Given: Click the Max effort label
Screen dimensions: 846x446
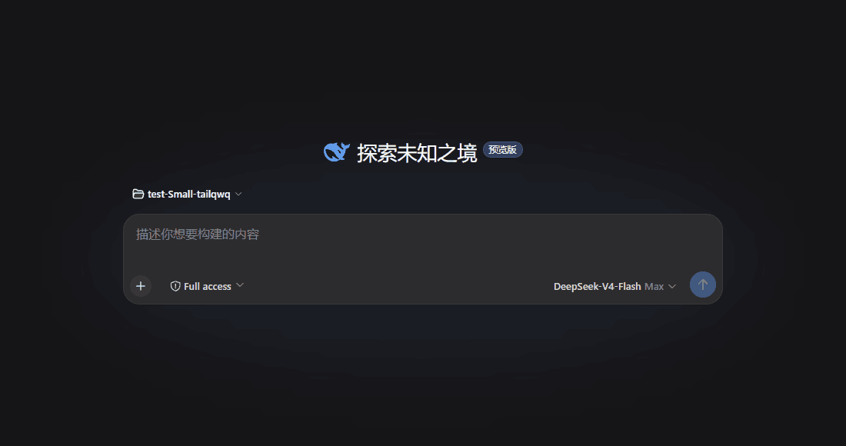Looking at the screenshot, I should pyautogui.click(x=654, y=286).
